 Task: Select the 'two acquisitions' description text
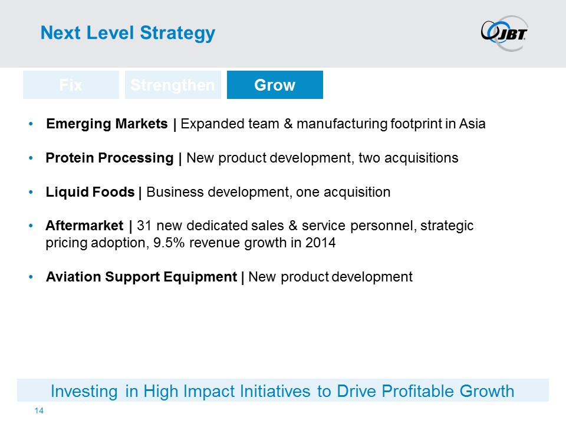coord(322,158)
